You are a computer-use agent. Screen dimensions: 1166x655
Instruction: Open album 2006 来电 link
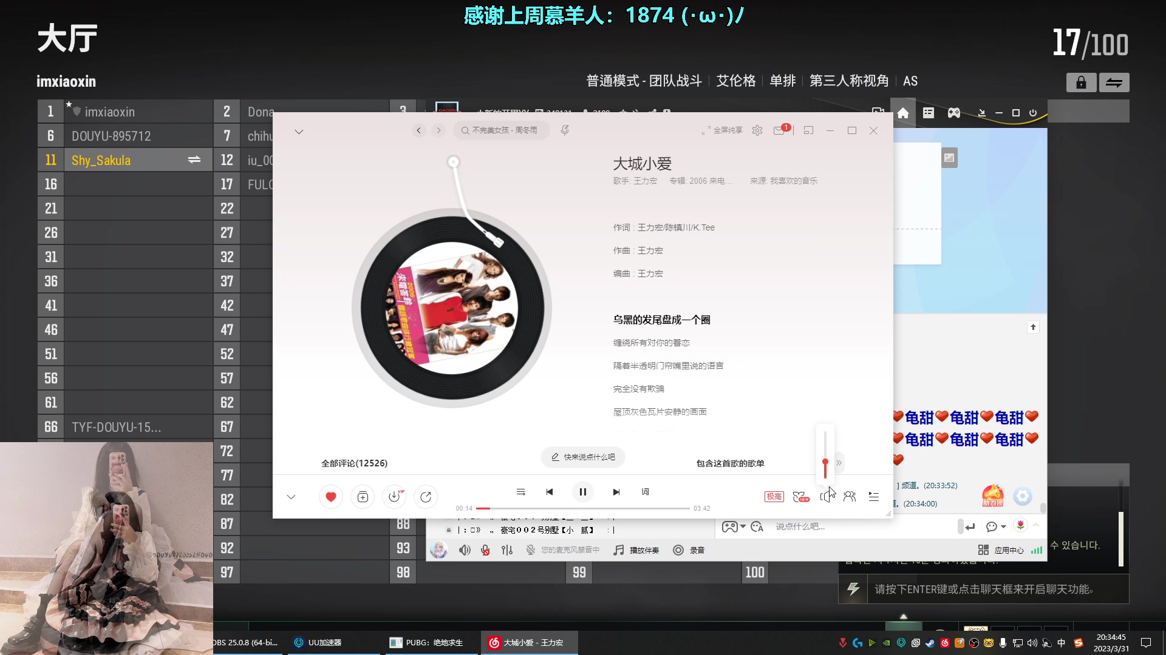point(710,181)
